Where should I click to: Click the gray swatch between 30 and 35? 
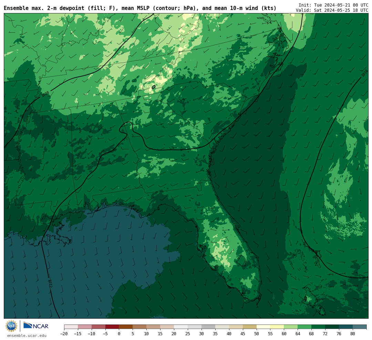(x=208, y=327)
